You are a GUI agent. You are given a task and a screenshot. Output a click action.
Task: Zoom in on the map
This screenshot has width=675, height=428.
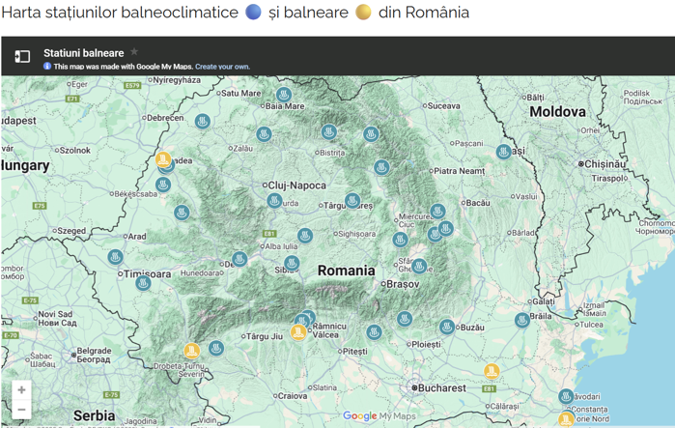(x=21, y=390)
